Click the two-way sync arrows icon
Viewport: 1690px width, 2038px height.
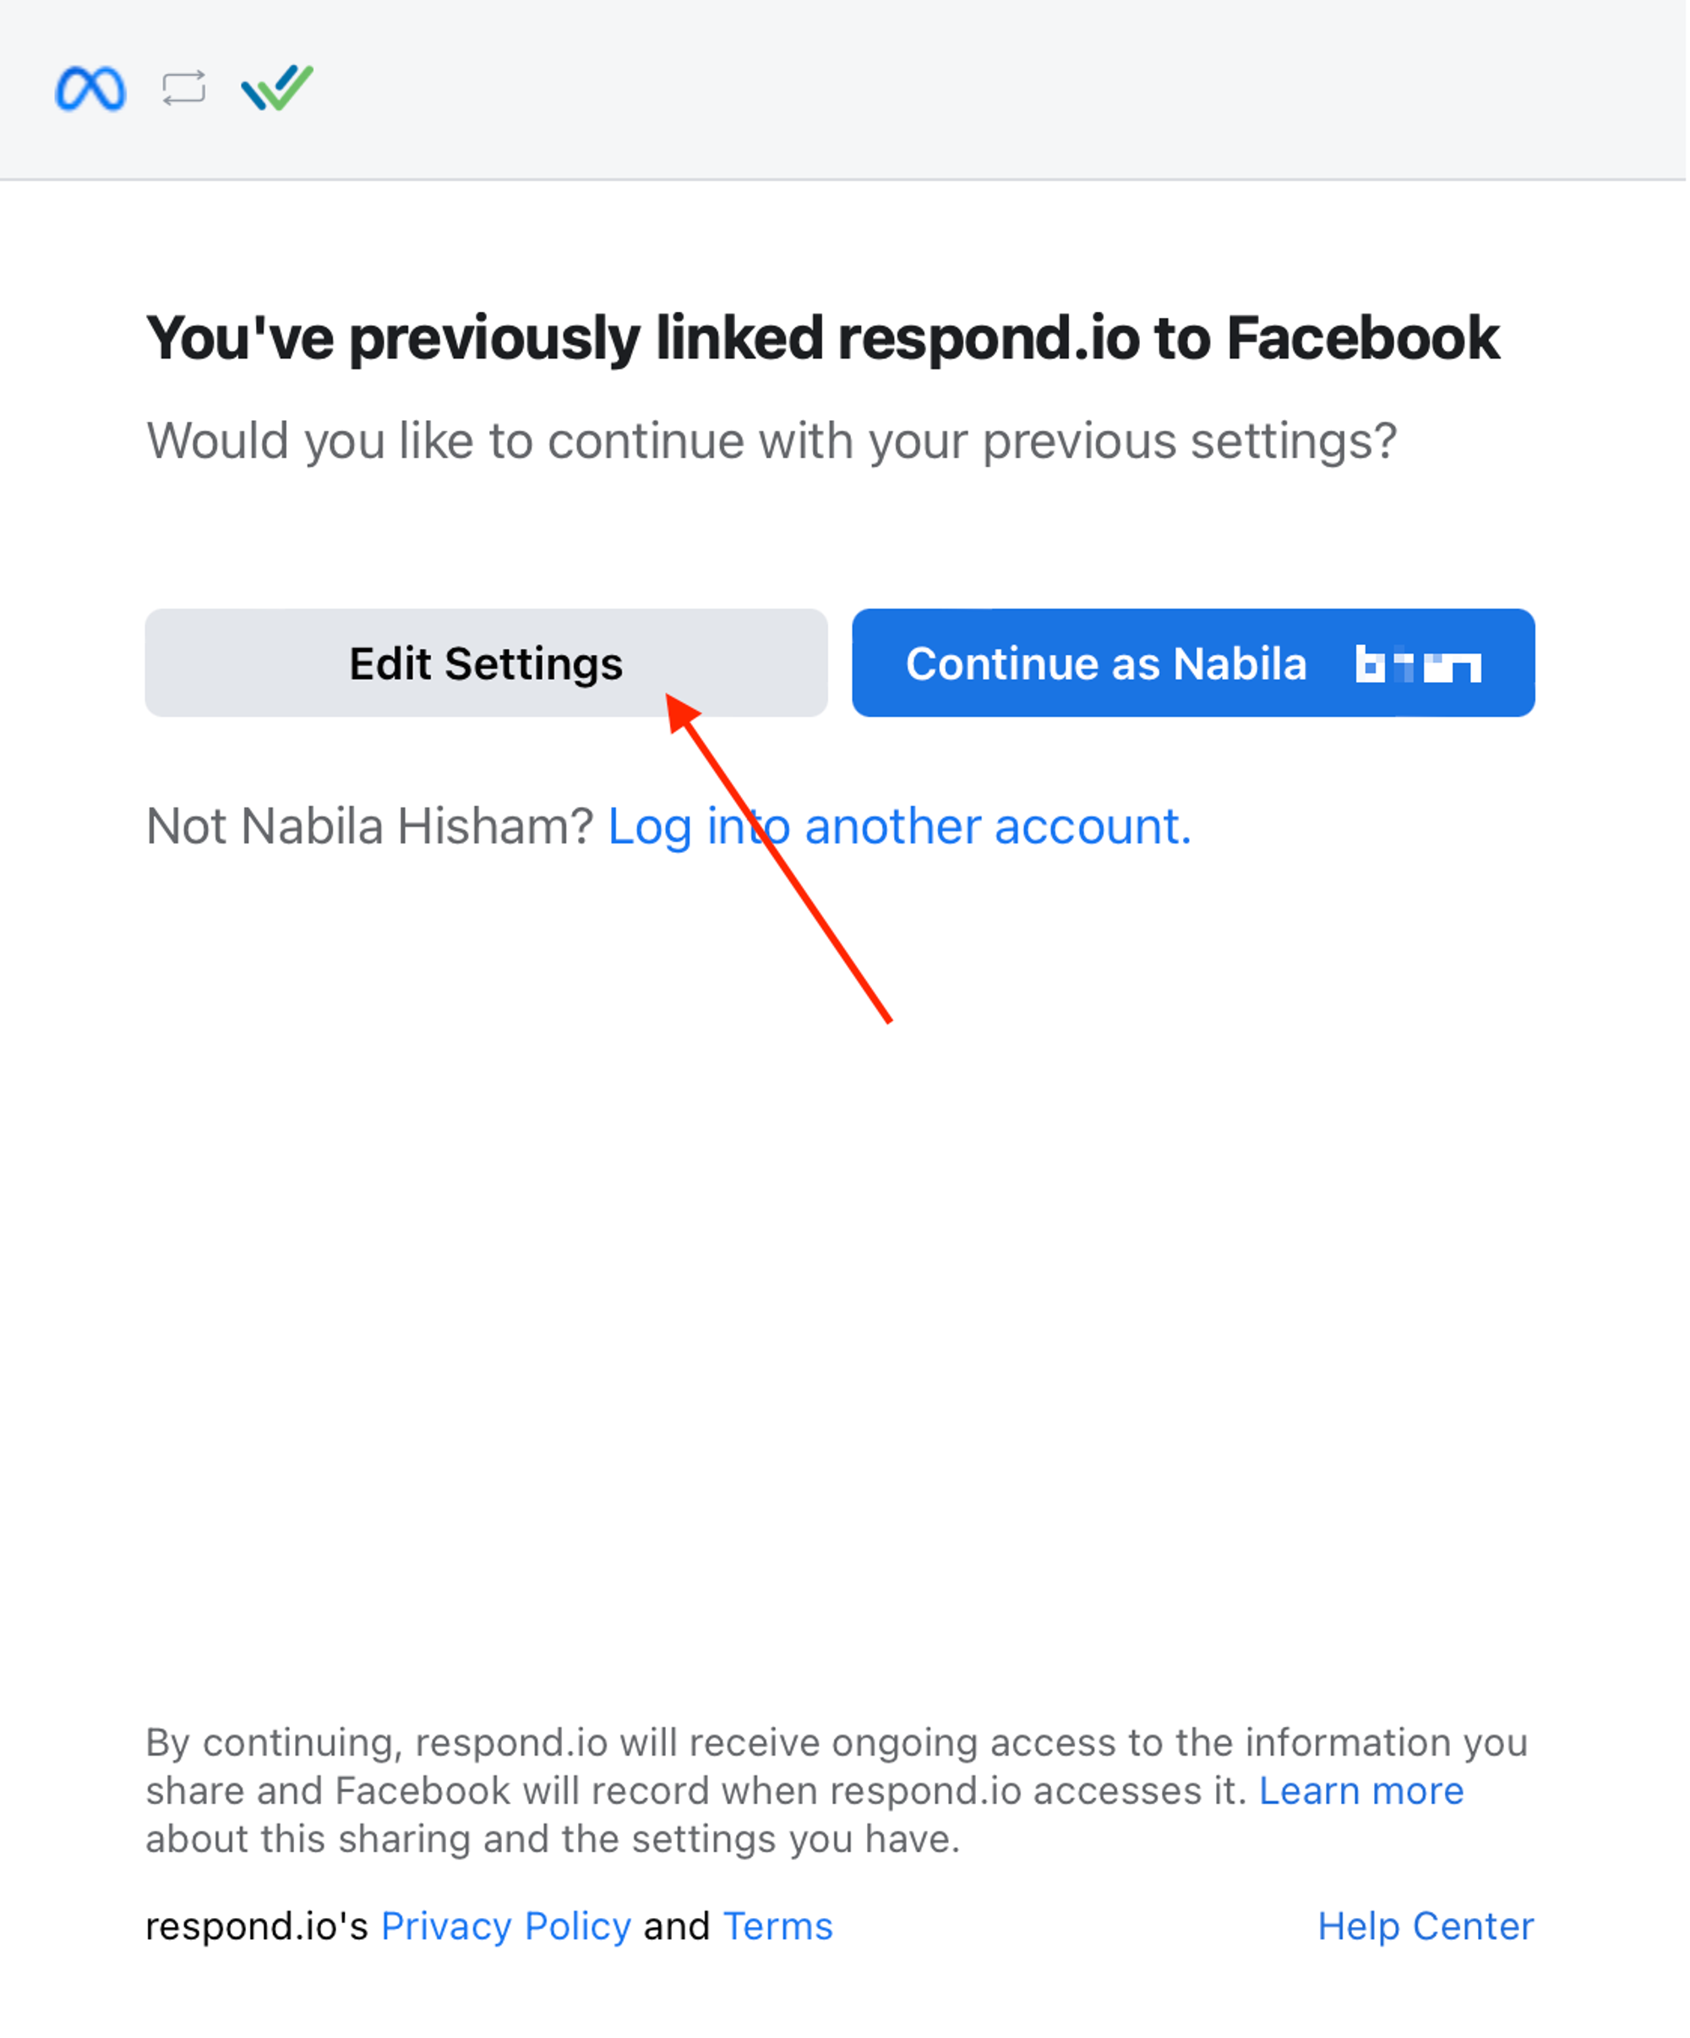tap(183, 88)
